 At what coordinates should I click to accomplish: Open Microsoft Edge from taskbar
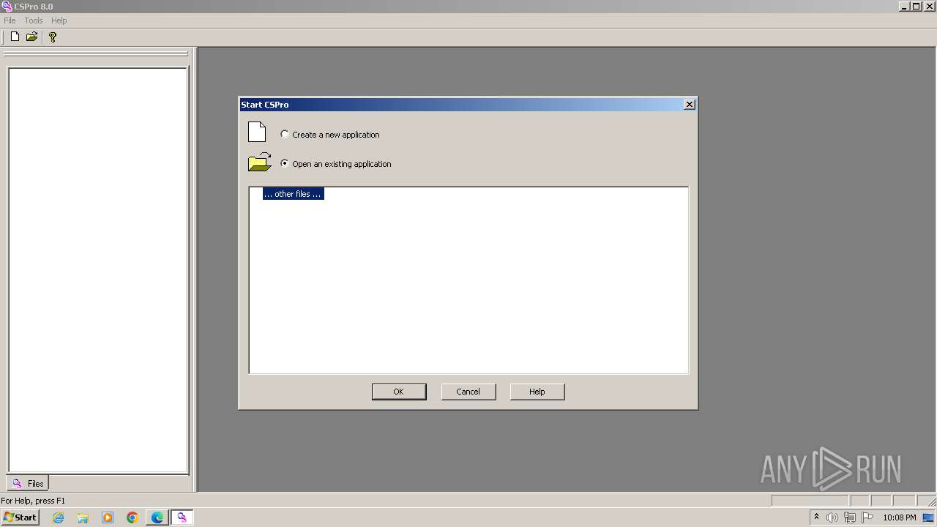157,517
